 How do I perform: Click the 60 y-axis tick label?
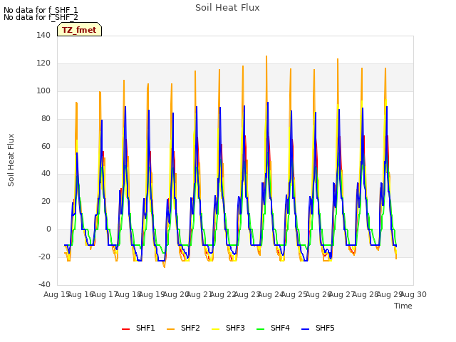coord(46,146)
